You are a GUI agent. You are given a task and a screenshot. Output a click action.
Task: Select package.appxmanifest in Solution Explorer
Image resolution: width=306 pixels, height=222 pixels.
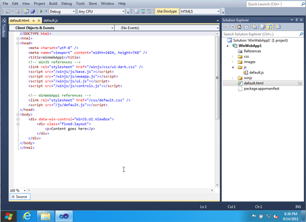point(261,88)
